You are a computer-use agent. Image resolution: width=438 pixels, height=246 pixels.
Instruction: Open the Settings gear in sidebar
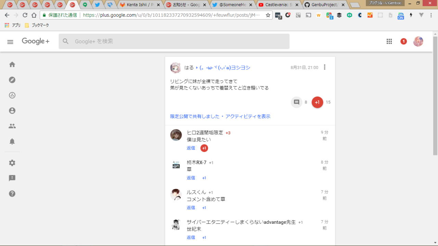point(12,163)
